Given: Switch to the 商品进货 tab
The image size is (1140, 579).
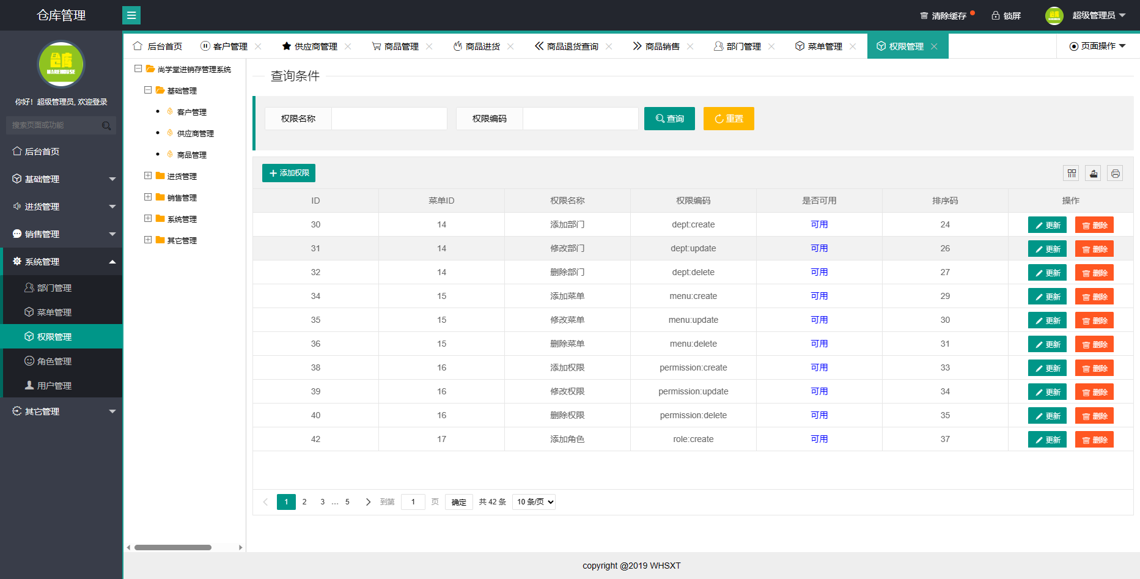Looking at the screenshot, I should 482,46.
